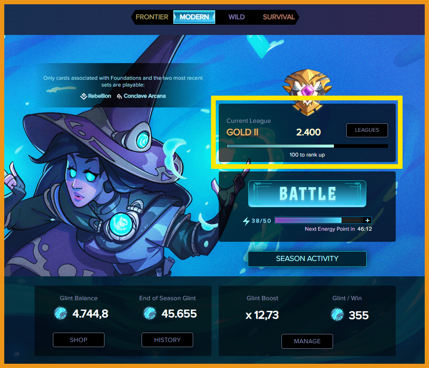Image resolution: width=429 pixels, height=368 pixels.
Task: Click the End of Season Glint orb
Action: [x=150, y=313]
